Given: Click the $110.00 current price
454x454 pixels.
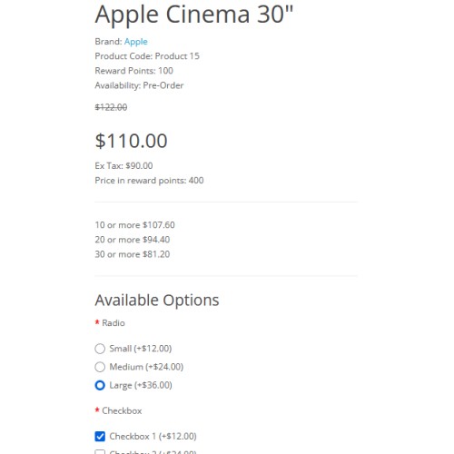Looking at the screenshot, I should tap(131, 141).
